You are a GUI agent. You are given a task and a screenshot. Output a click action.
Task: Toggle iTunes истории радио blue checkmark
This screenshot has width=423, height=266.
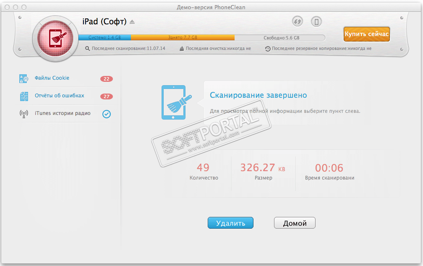pos(107,114)
